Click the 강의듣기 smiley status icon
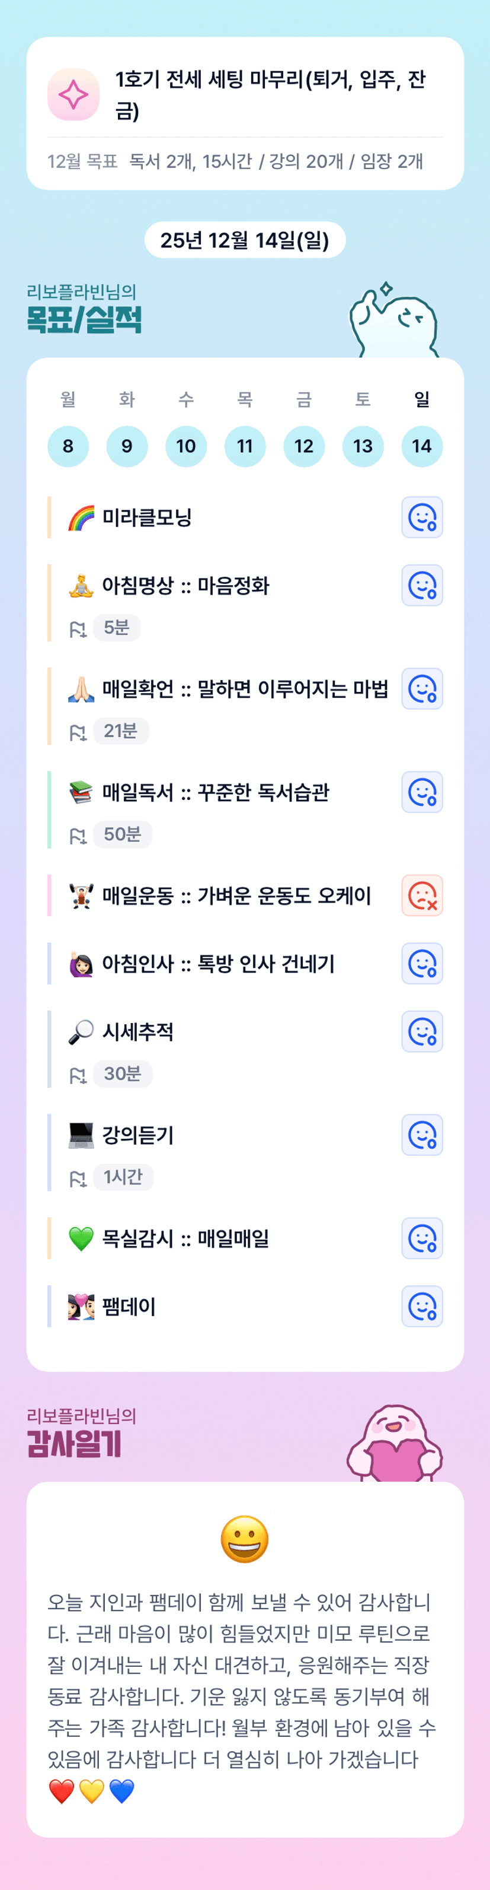 coord(422,1135)
